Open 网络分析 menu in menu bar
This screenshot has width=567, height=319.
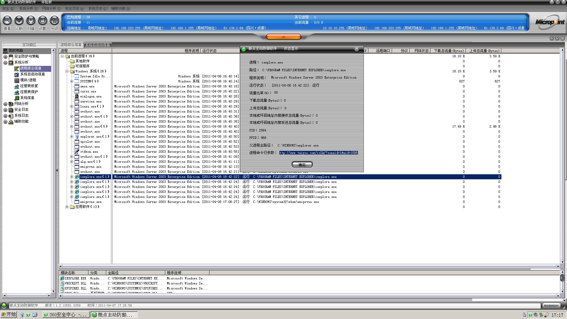click(51, 9)
